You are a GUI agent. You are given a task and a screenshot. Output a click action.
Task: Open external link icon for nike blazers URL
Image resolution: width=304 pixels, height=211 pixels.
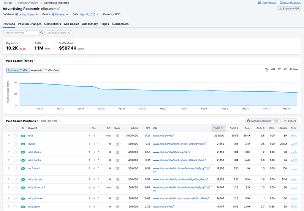tap(207, 179)
